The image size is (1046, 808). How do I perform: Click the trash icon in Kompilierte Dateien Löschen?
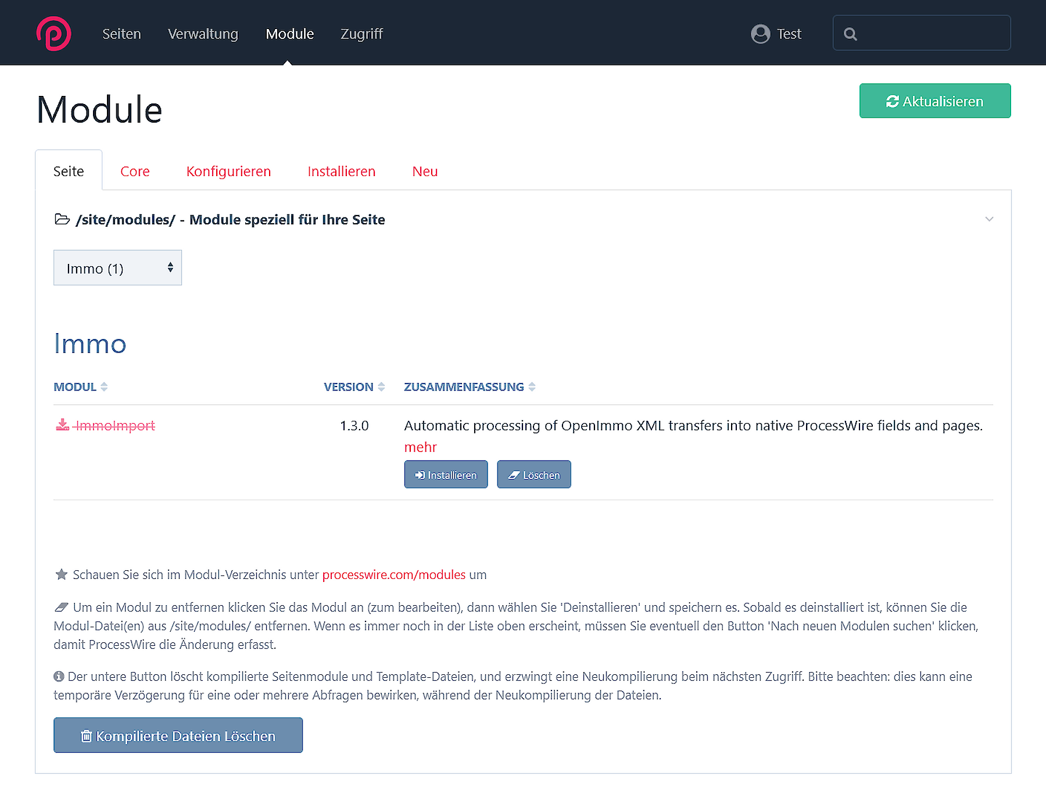[86, 735]
